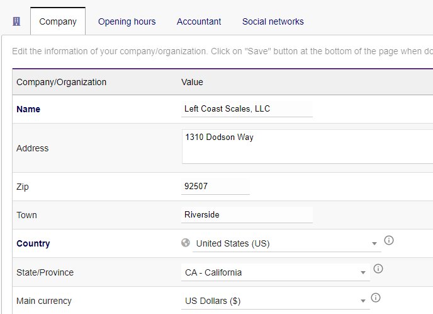Select the Company tab
The width and height of the screenshot is (433, 314).
click(x=58, y=21)
